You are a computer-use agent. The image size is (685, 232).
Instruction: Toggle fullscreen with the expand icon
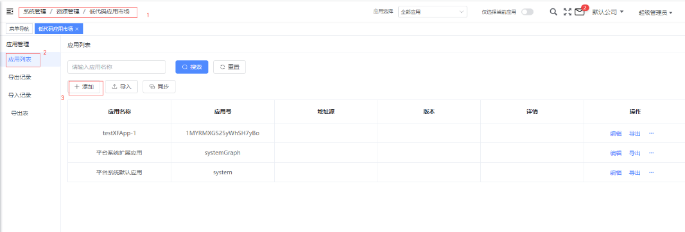point(568,12)
